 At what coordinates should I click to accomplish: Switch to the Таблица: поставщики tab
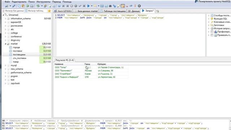click(x=113, y=11)
